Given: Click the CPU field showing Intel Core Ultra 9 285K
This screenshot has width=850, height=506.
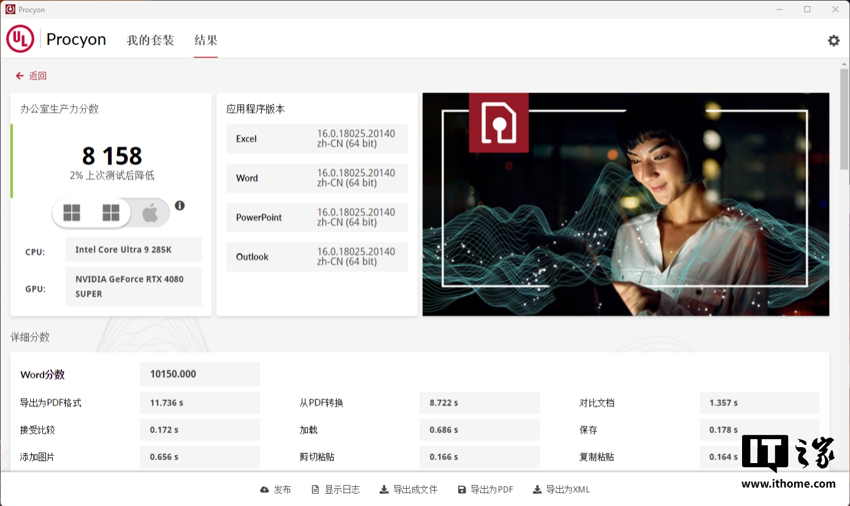Looking at the screenshot, I should [133, 250].
